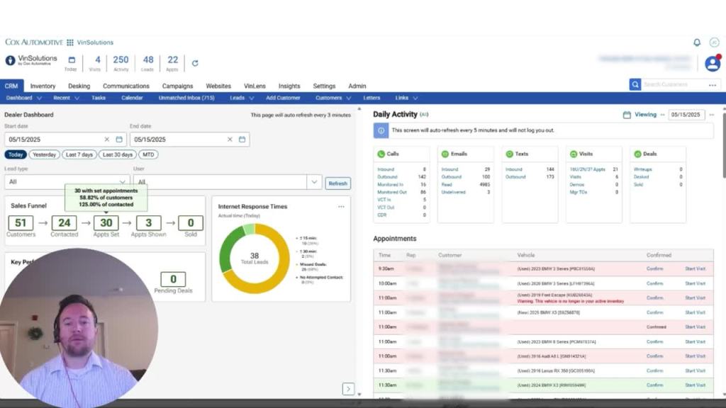Click Confirm link for 9:30am appointment

pyautogui.click(x=654, y=269)
